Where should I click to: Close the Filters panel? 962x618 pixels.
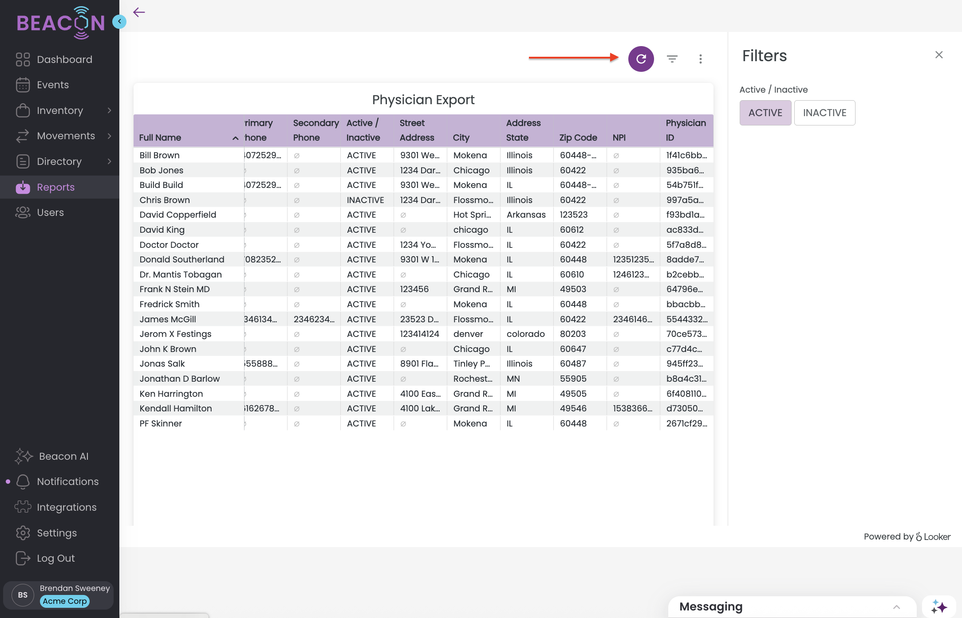(x=938, y=55)
